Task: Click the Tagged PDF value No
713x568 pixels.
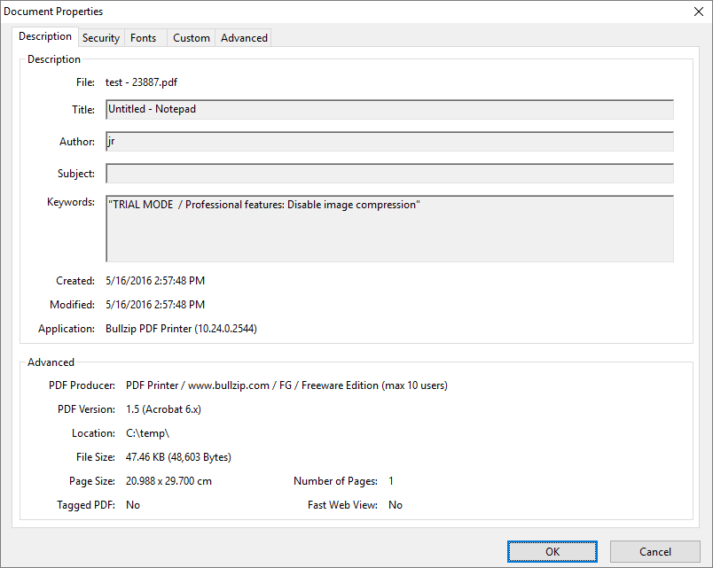Action: 133,505
